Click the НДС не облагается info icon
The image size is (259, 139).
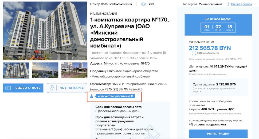point(194,53)
